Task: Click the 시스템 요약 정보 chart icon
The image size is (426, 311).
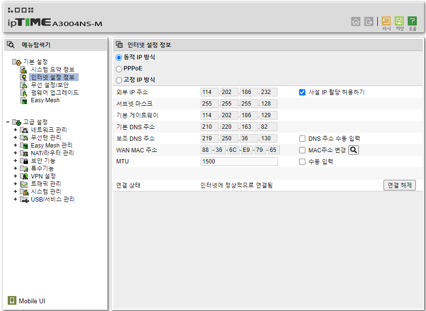Action: pos(24,70)
